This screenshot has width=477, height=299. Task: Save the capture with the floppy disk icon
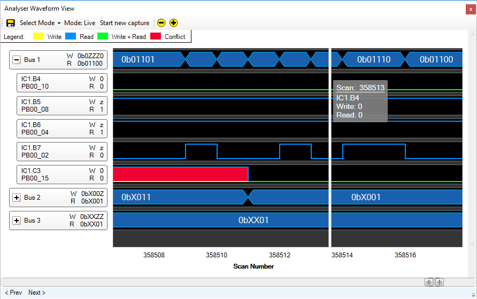(x=11, y=23)
